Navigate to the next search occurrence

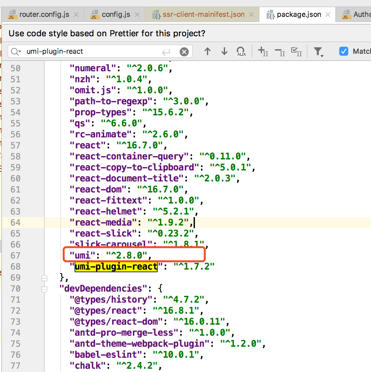coord(224,51)
